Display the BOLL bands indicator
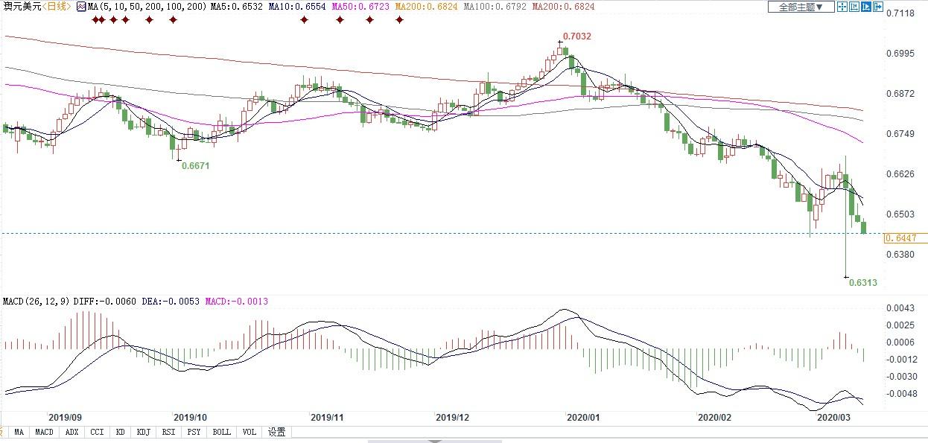This screenshot has height=443, width=928. coord(221,432)
